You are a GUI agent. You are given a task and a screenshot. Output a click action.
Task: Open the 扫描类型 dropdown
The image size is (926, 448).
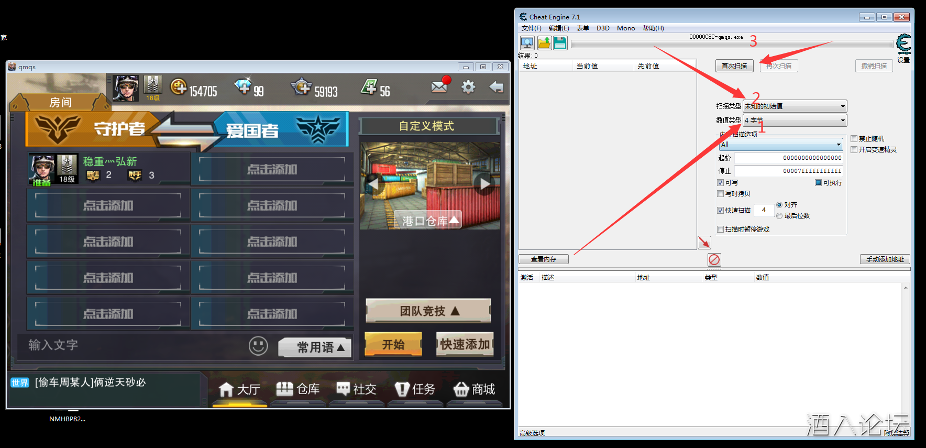(795, 106)
